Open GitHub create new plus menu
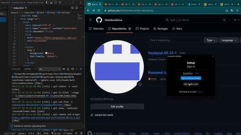241x135 pixels. [x=236, y=20]
